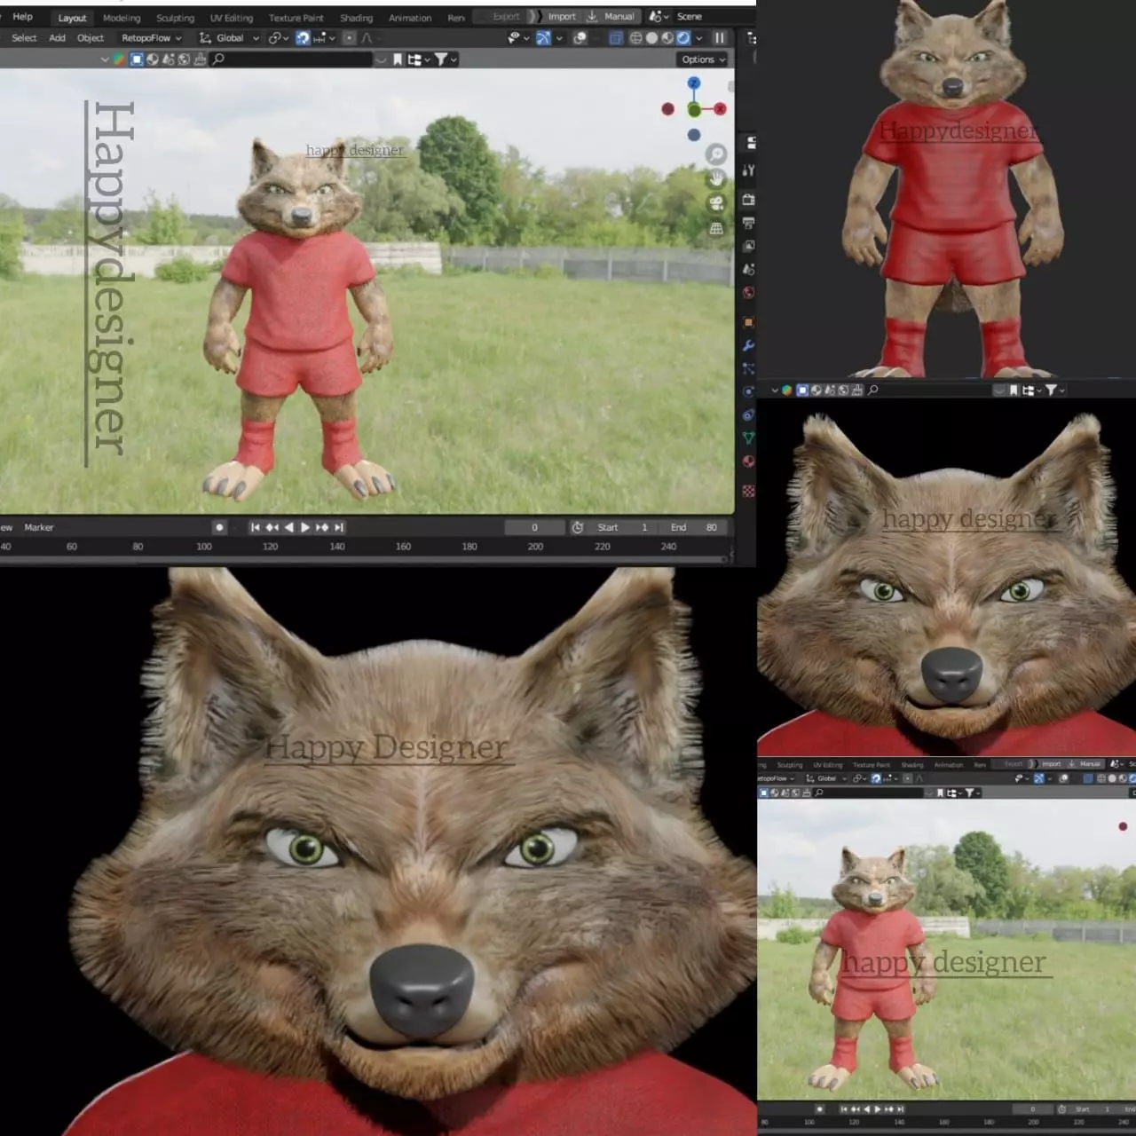1136x1136 pixels.
Task: Open the pivot point dropdown
Action: tap(279, 38)
